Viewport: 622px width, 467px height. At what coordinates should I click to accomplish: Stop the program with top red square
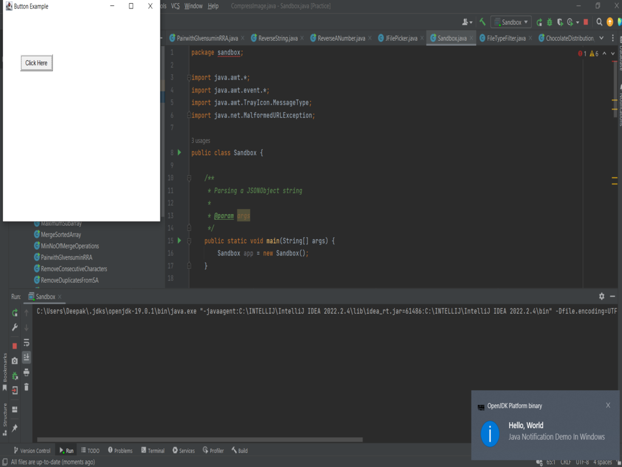(586, 22)
